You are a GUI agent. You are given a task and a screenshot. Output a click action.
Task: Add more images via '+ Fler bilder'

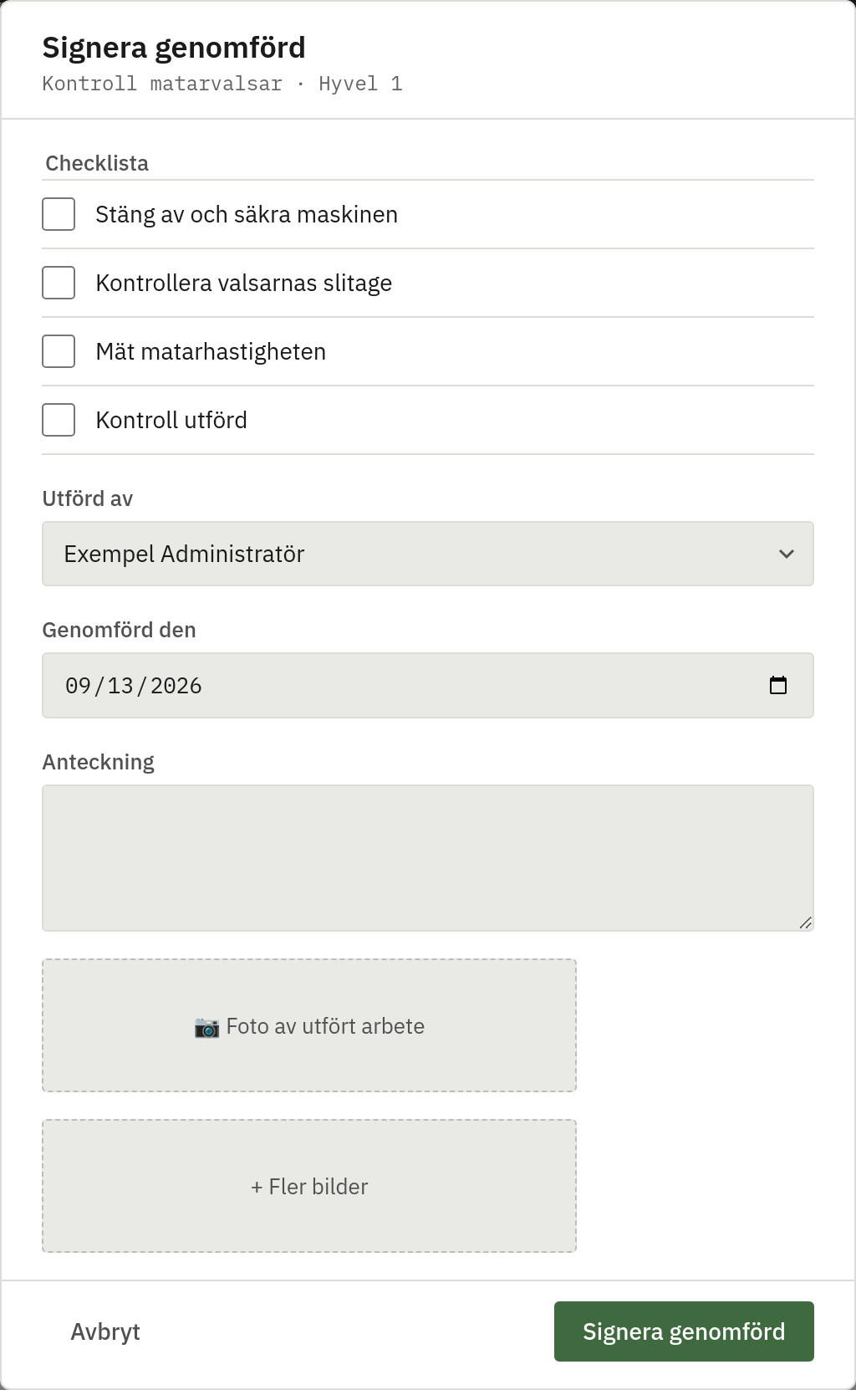click(309, 1186)
